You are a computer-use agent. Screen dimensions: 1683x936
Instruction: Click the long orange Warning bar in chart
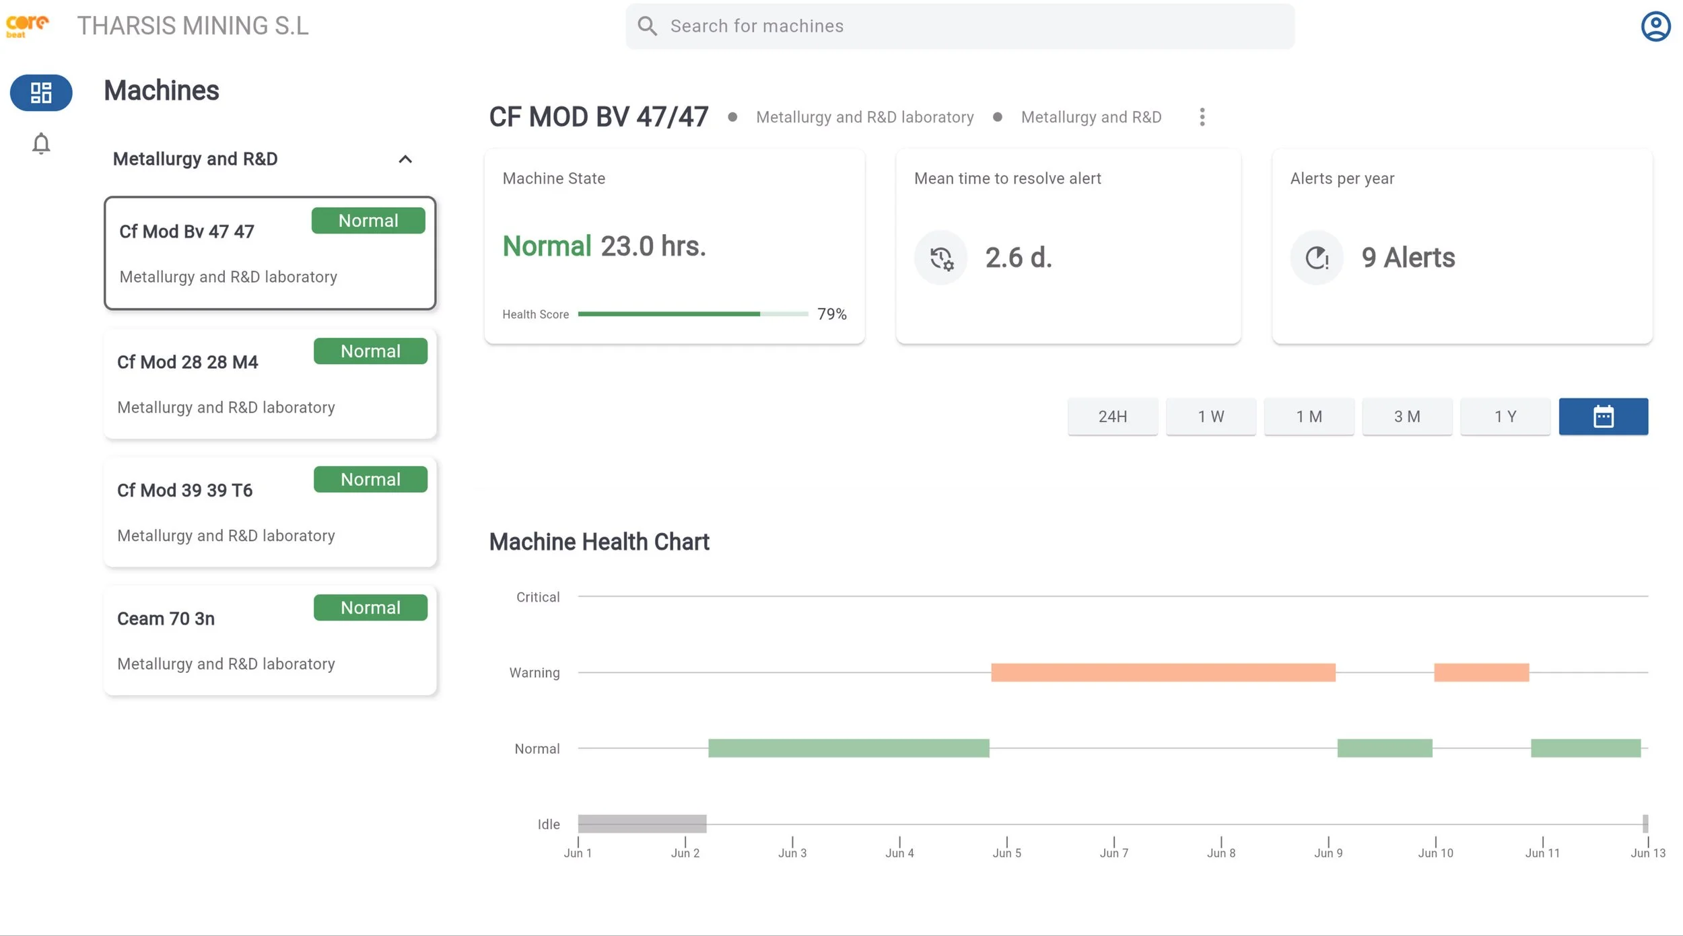1163,672
